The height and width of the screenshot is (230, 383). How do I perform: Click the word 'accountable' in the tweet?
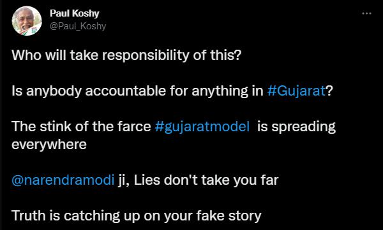126,91
